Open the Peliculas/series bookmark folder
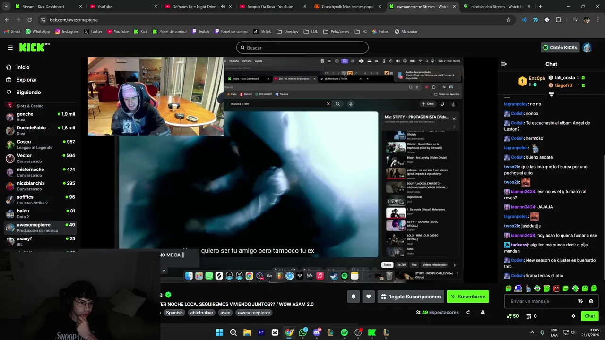 coord(336,32)
